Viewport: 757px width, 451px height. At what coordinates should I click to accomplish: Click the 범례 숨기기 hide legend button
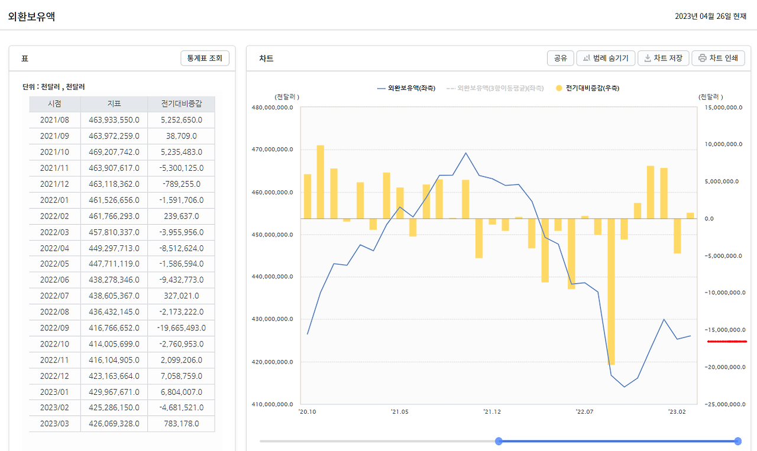pos(606,58)
